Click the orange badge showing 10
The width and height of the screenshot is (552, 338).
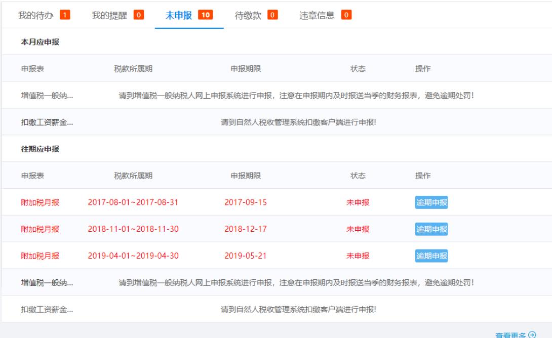pos(205,15)
